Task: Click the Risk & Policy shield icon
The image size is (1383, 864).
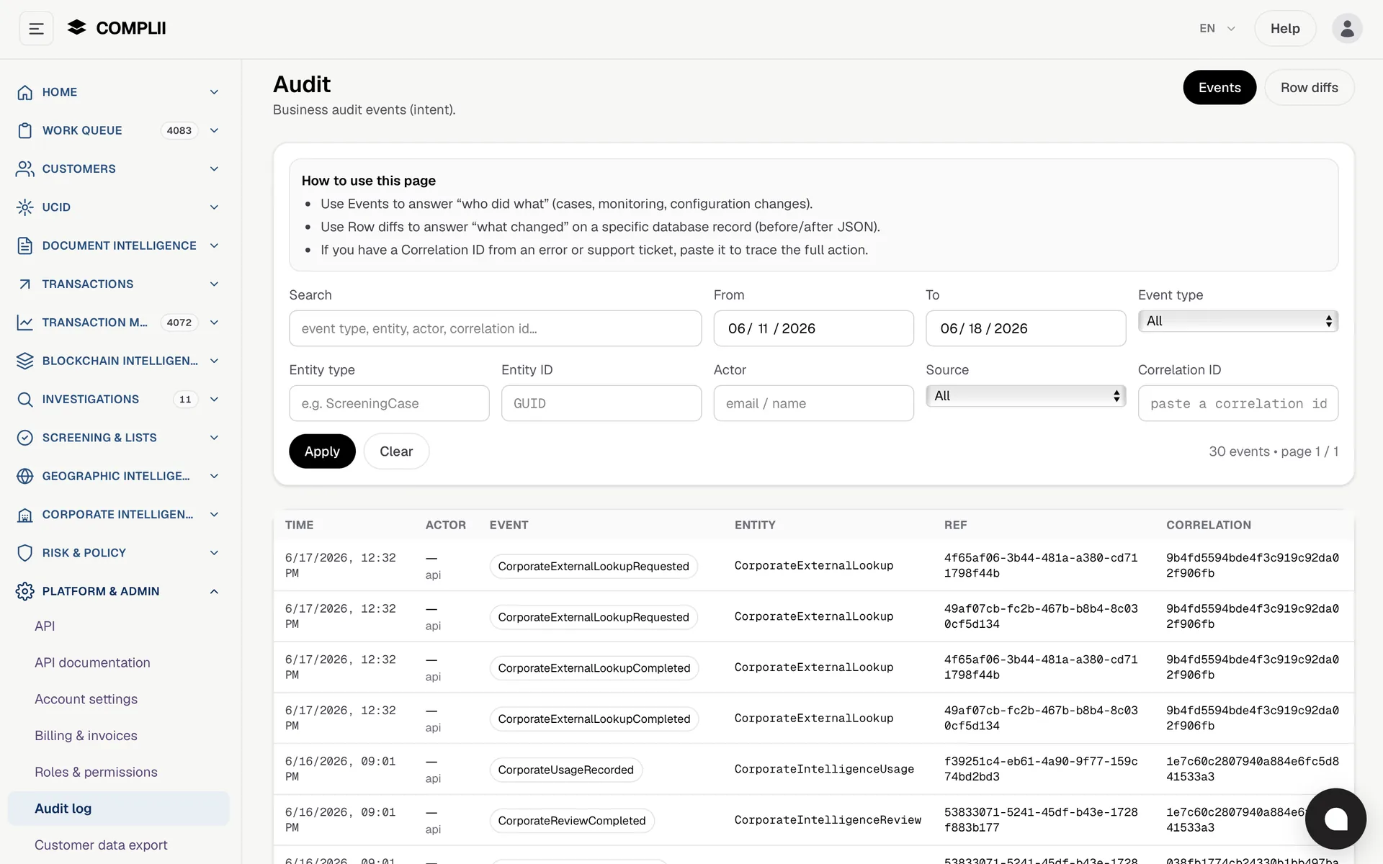Action: [25, 553]
